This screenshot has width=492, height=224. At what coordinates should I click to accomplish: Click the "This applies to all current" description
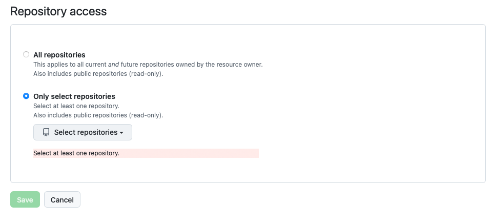point(70,65)
